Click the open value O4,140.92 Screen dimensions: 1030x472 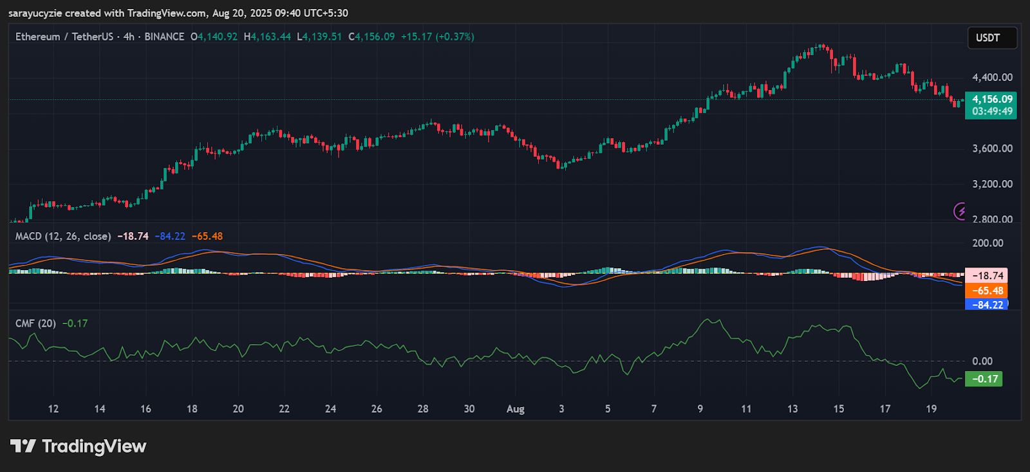[x=214, y=37]
